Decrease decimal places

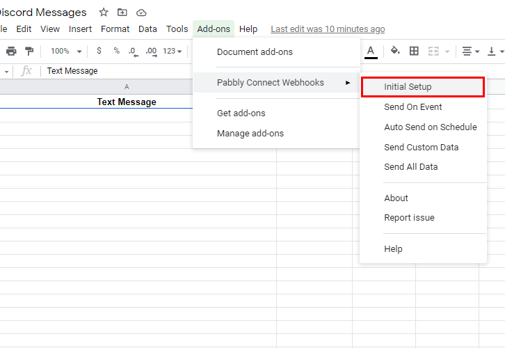tap(134, 52)
